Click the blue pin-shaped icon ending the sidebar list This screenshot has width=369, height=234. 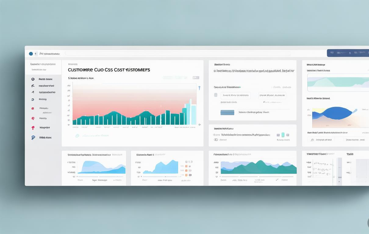[x=33, y=137]
